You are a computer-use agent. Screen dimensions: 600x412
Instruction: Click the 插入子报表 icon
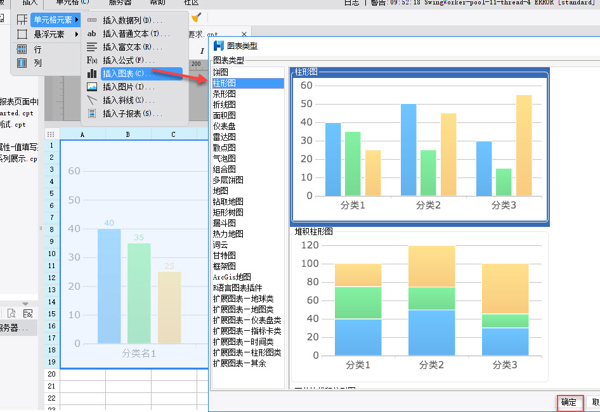click(x=92, y=113)
